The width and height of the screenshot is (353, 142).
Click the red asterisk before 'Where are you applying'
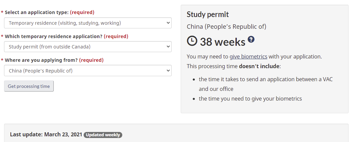tap(2, 60)
